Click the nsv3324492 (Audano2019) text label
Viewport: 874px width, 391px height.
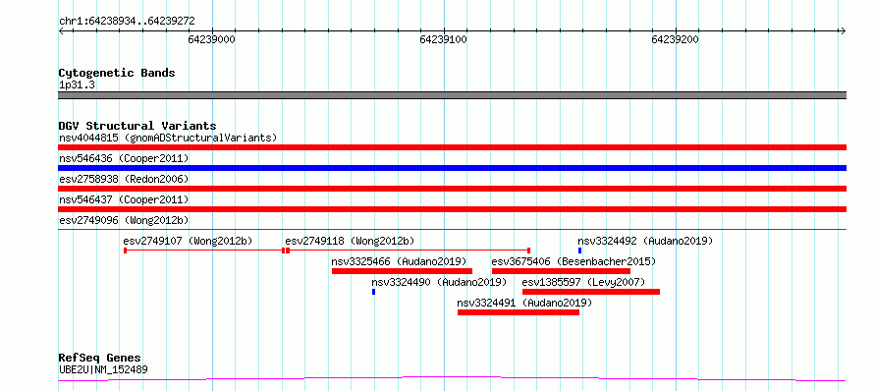coord(645,241)
